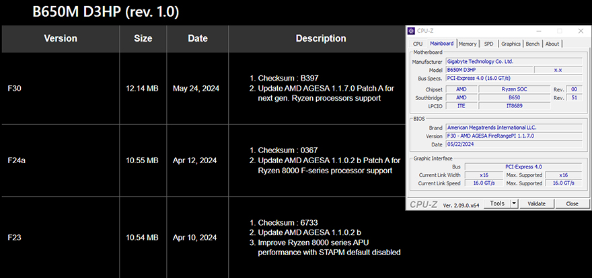Click the BIOS Brand American Megatrends field
Image resolution: width=592 pixels, height=278 pixels.
tap(514, 128)
